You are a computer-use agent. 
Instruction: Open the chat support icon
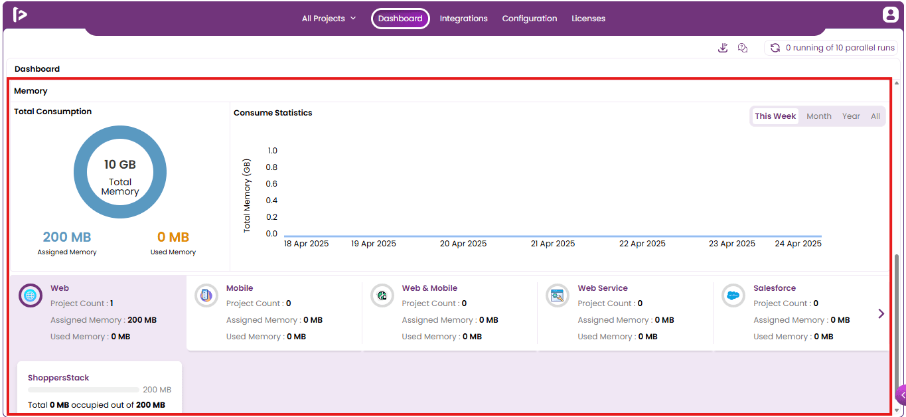[x=743, y=48]
